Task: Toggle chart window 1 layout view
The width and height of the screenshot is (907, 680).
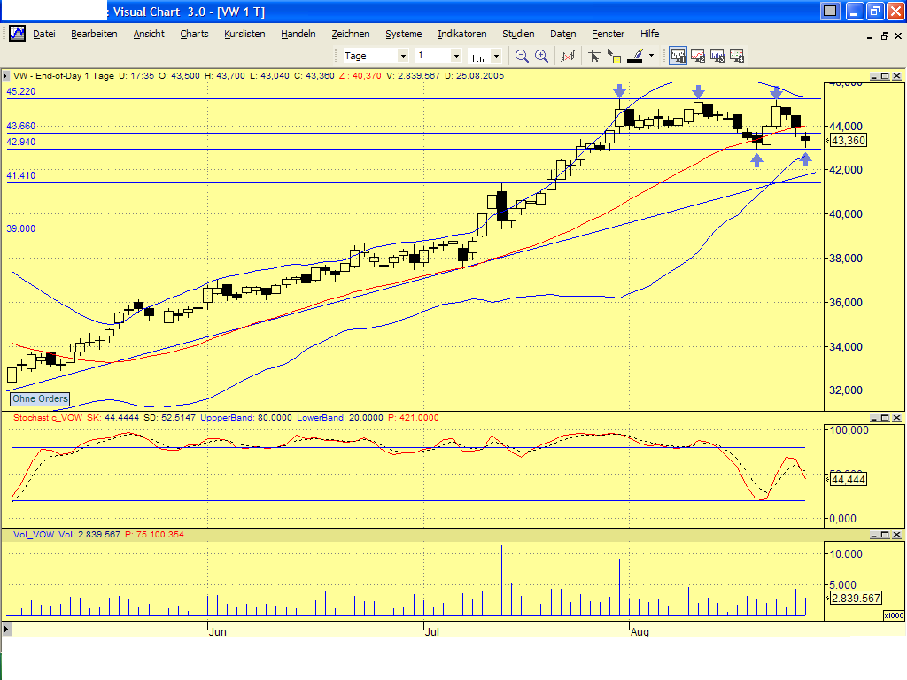Action: (x=678, y=55)
